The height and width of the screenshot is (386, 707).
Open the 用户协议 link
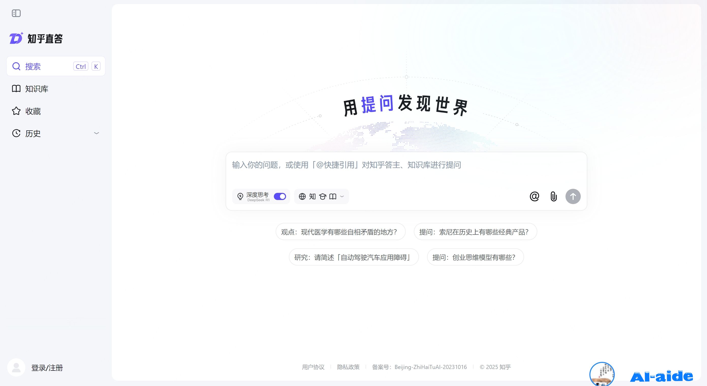313,367
